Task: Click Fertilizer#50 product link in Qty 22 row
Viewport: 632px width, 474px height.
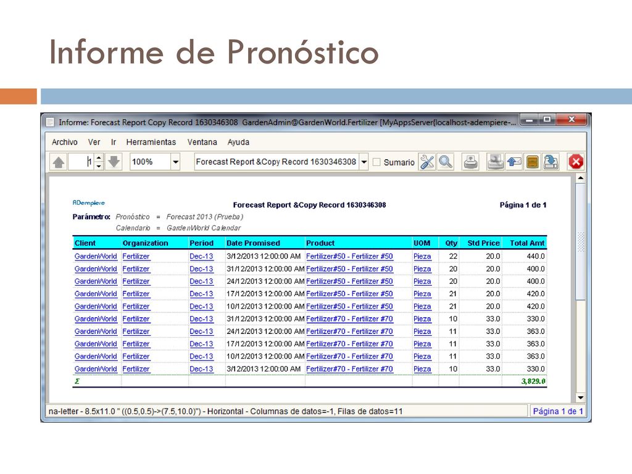Action: (x=349, y=256)
